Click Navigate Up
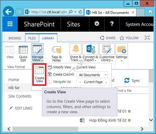This screenshot has height=134, width=156. point(59,82)
